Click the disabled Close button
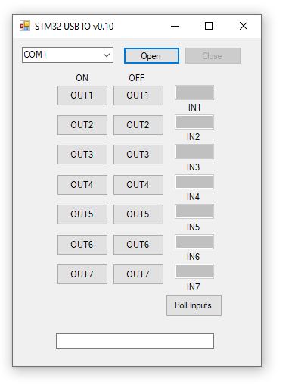Image resolution: width=295 pixels, height=391 pixels. [213, 56]
